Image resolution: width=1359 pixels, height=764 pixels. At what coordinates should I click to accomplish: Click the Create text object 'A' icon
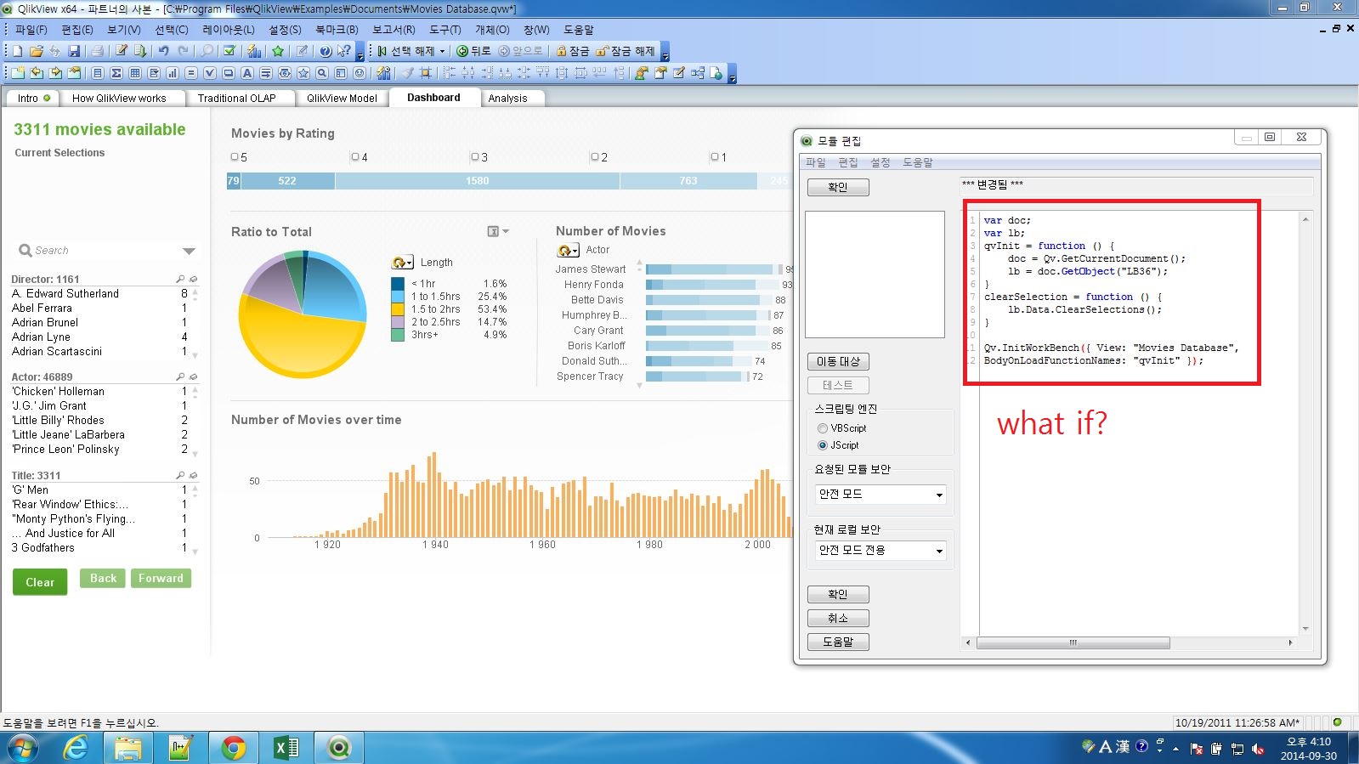247,73
